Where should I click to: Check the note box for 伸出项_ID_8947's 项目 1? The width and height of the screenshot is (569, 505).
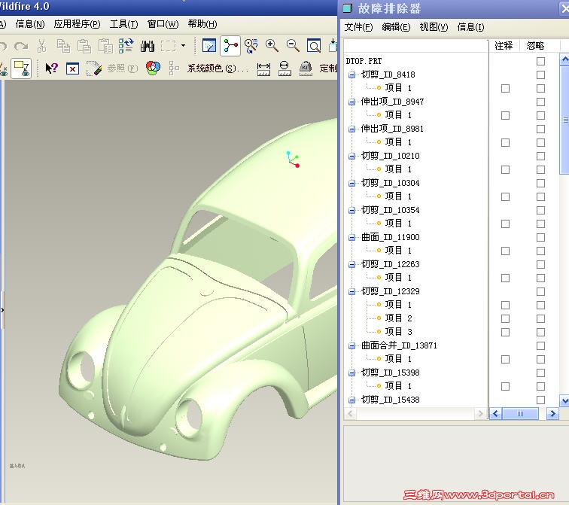click(x=505, y=115)
